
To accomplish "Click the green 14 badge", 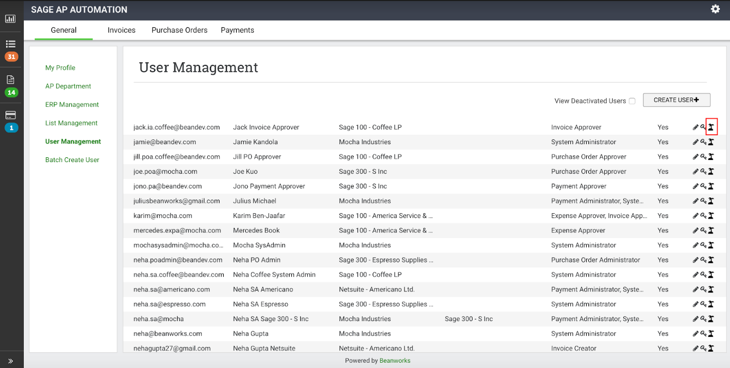I will pos(11,92).
